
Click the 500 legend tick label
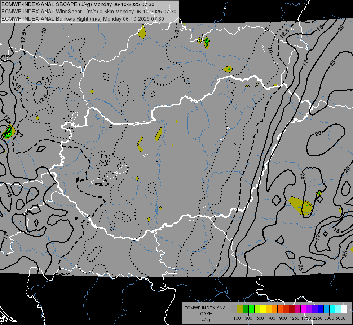click(260, 318)
